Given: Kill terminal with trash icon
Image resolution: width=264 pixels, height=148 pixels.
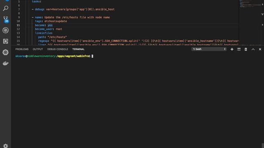Looking at the screenshot, I should [x=246, y=49].
